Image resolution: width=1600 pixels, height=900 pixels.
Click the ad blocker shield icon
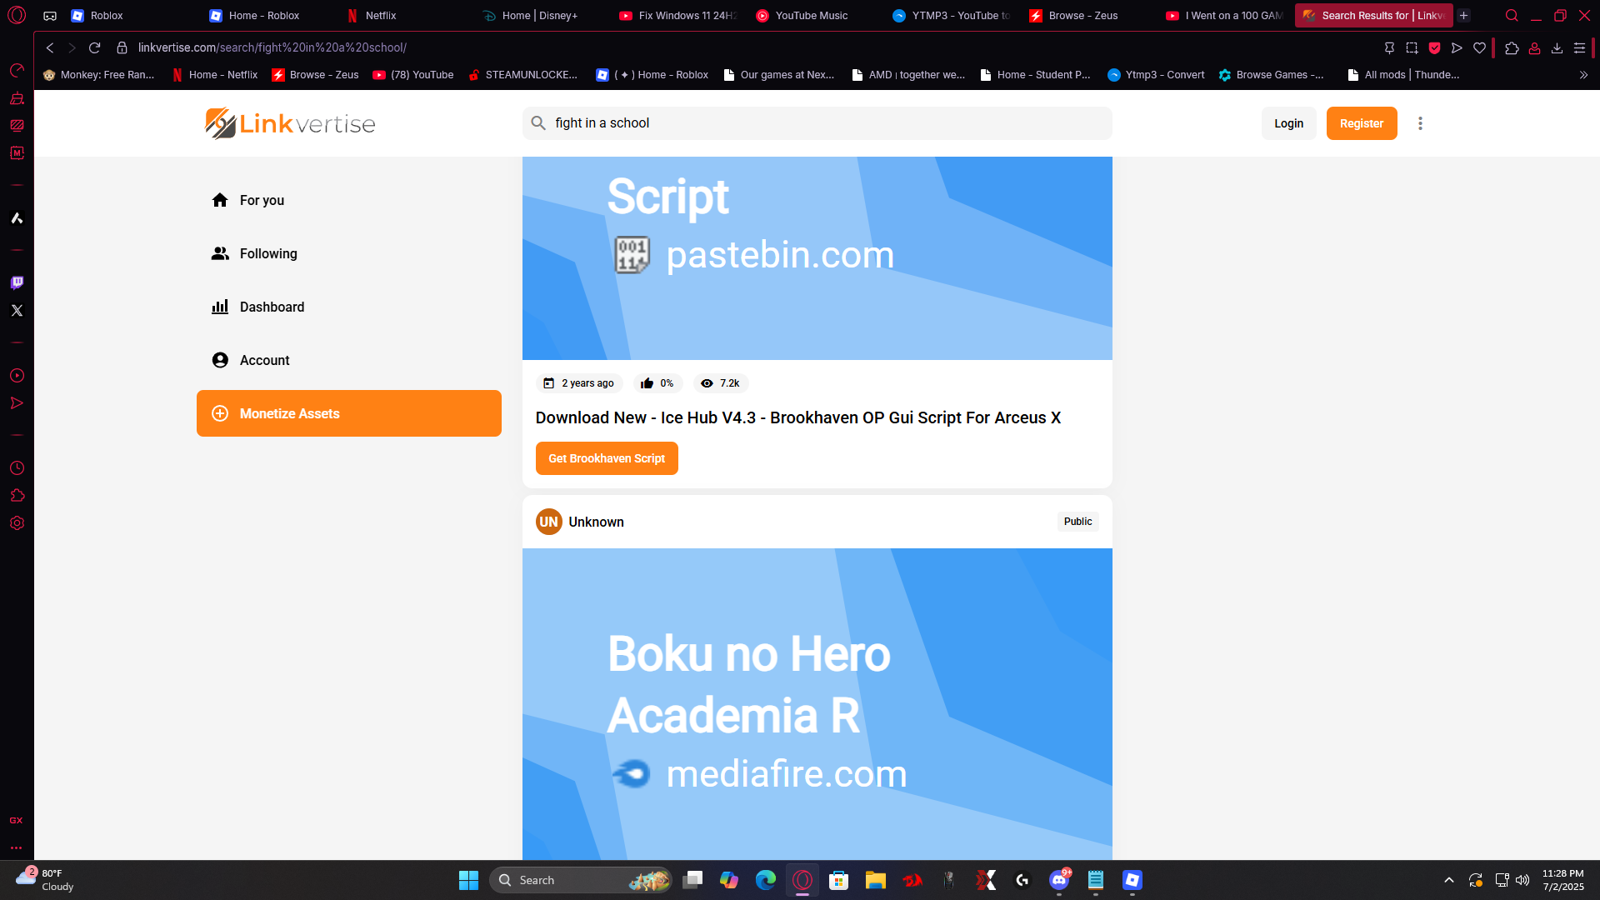(x=1434, y=47)
